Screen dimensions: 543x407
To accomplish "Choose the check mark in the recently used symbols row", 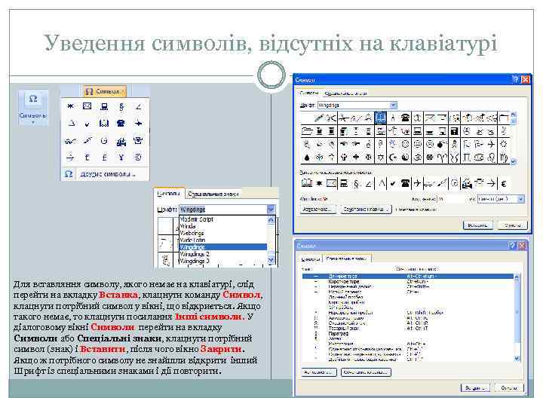I will 393,183.
